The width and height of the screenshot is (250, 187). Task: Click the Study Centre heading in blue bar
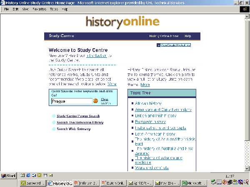click(x=61, y=36)
